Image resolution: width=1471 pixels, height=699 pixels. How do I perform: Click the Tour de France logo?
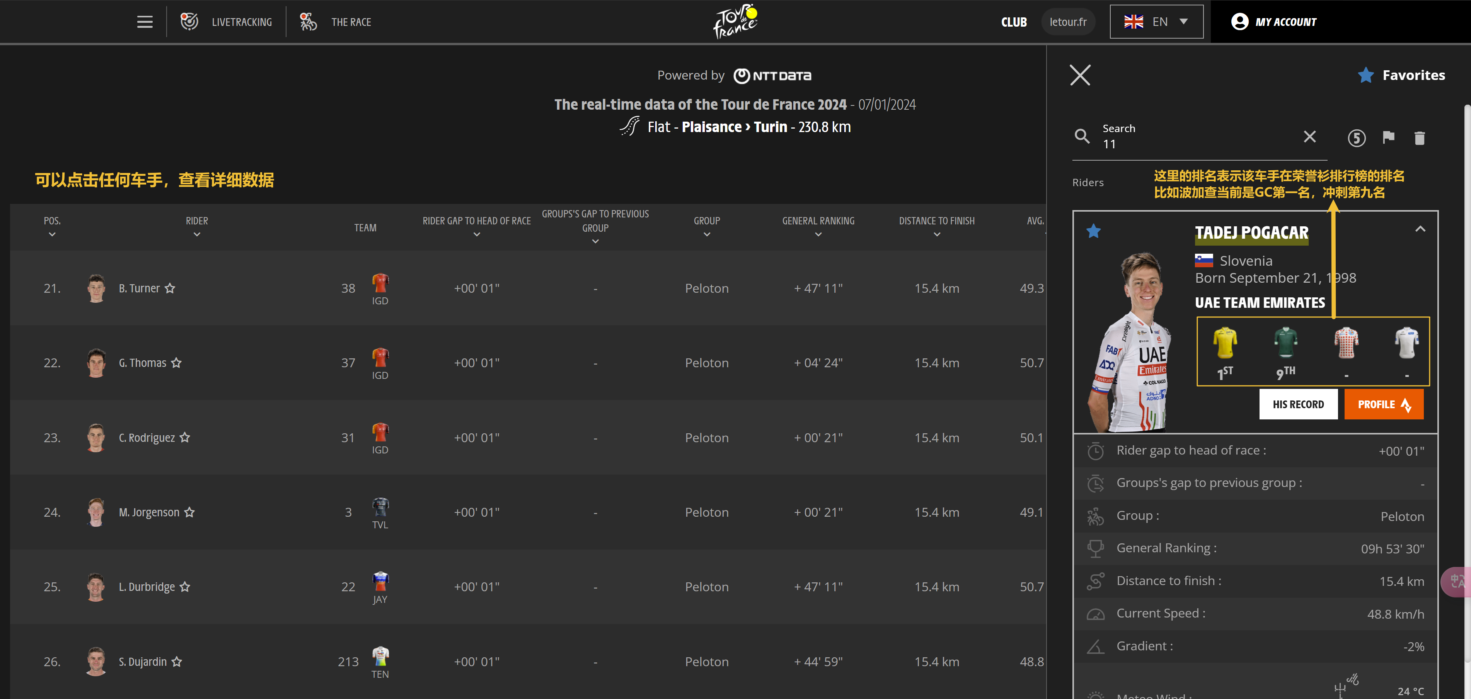coord(735,22)
